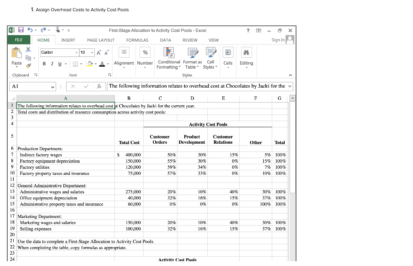Click the Sign In link

tap(278, 40)
